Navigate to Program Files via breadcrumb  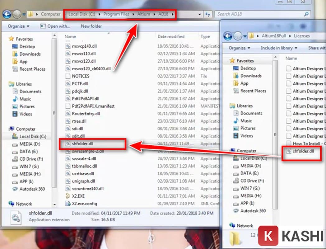point(116,14)
